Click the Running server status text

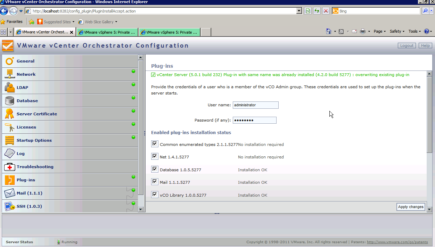pos(69,242)
